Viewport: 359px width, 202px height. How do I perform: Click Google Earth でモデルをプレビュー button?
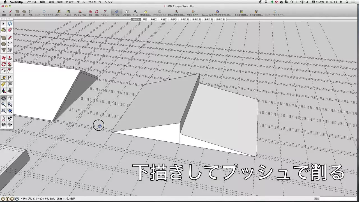217,13
